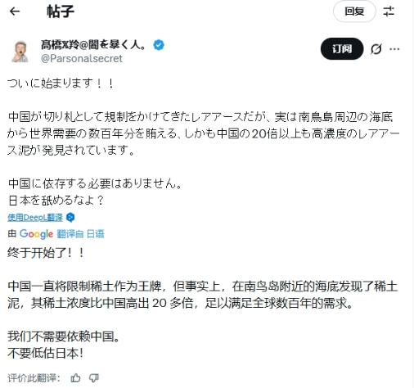Click the translated line 终于开始了!!
The height and width of the screenshot is (388, 414).
(x=46, y=253)
